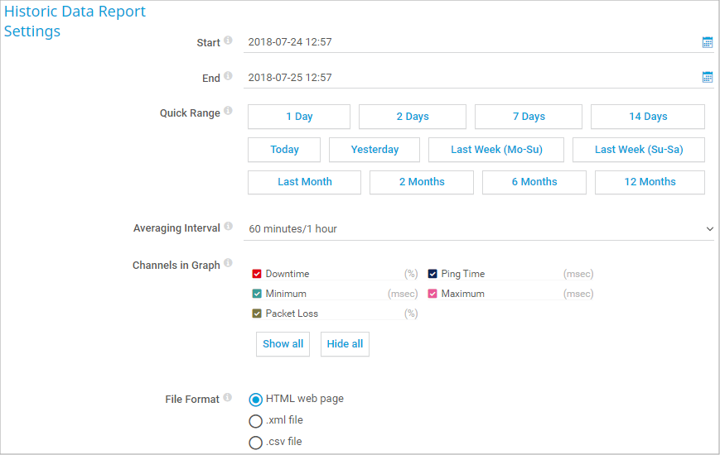
Task: Disable the Packet Loss channel checkbox
Action: click(x=257, y=314)
